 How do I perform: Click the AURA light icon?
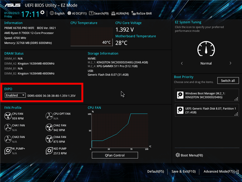[x=113, y=13]
